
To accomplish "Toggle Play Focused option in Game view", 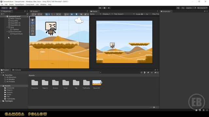I will (x=156, y=14).
